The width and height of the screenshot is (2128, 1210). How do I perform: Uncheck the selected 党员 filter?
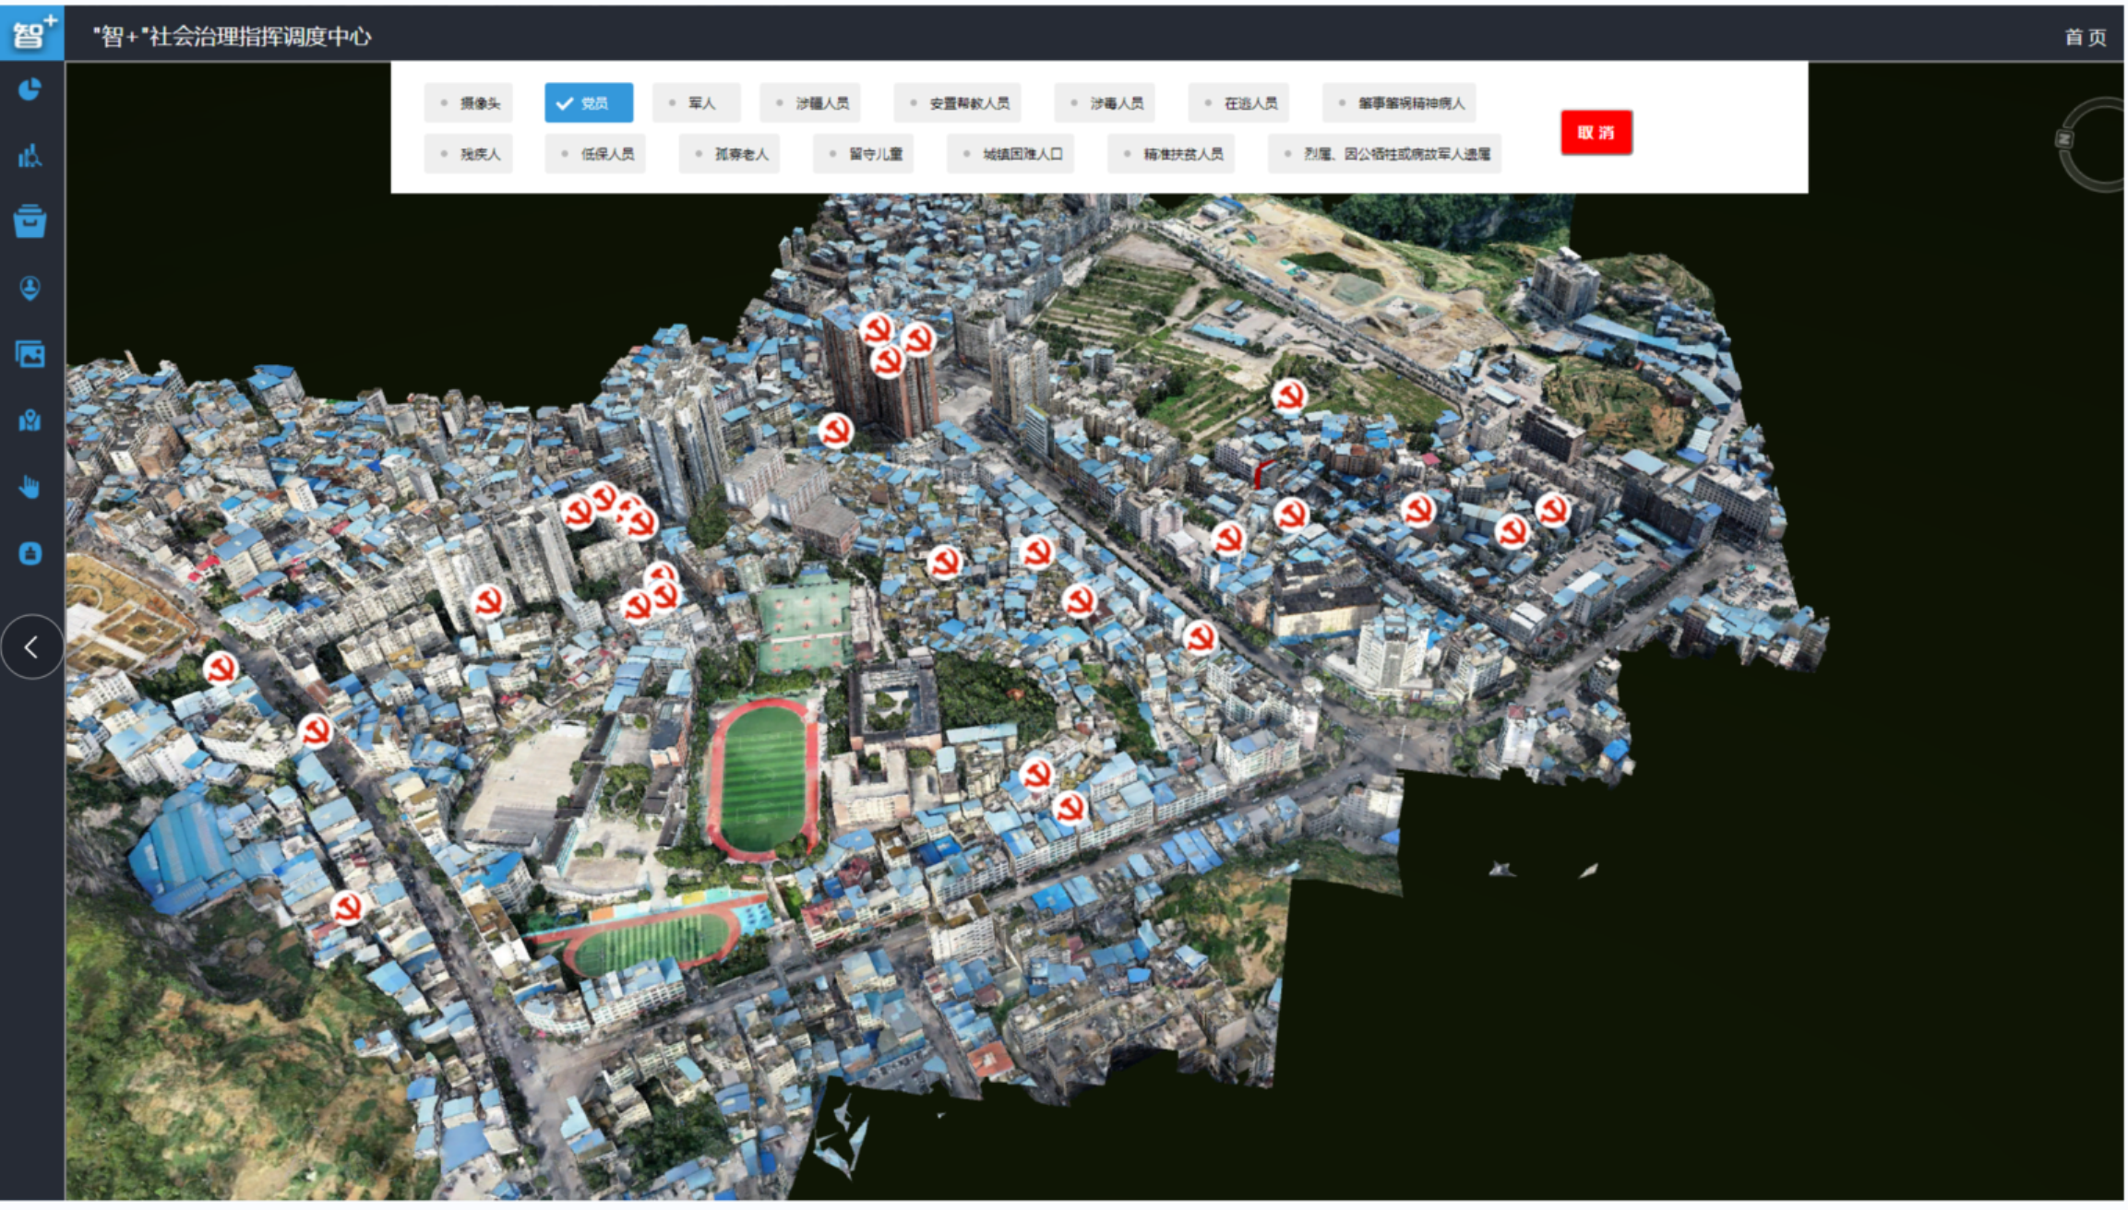pos(589,103)
